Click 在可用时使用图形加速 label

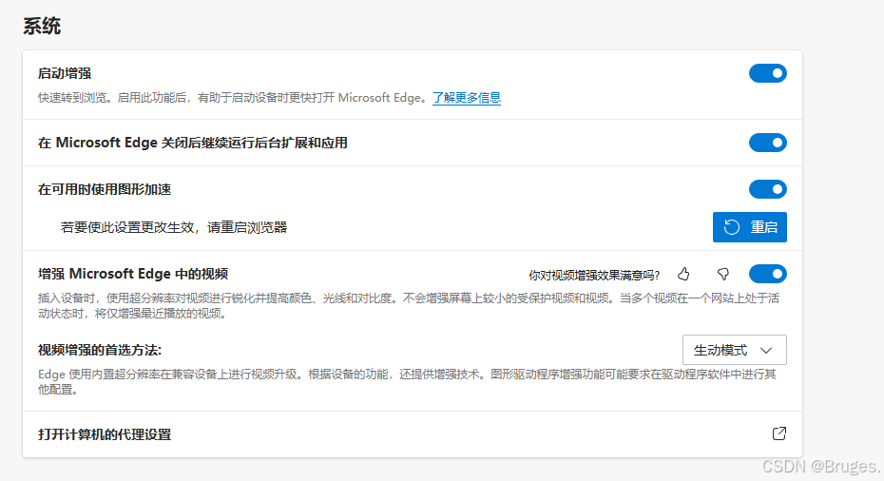point(105,189)
